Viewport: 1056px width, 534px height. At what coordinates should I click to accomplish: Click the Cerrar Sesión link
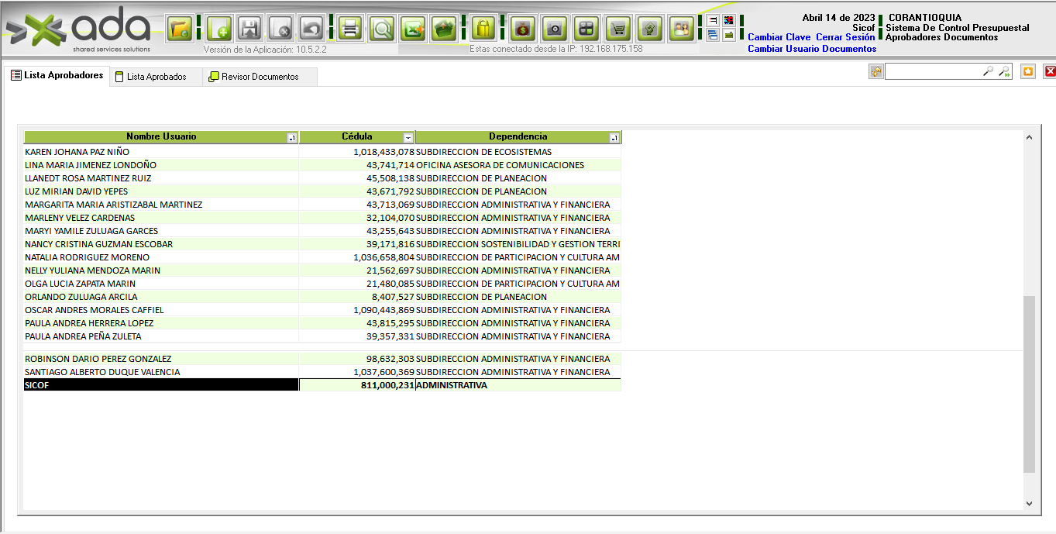point(845,37)
